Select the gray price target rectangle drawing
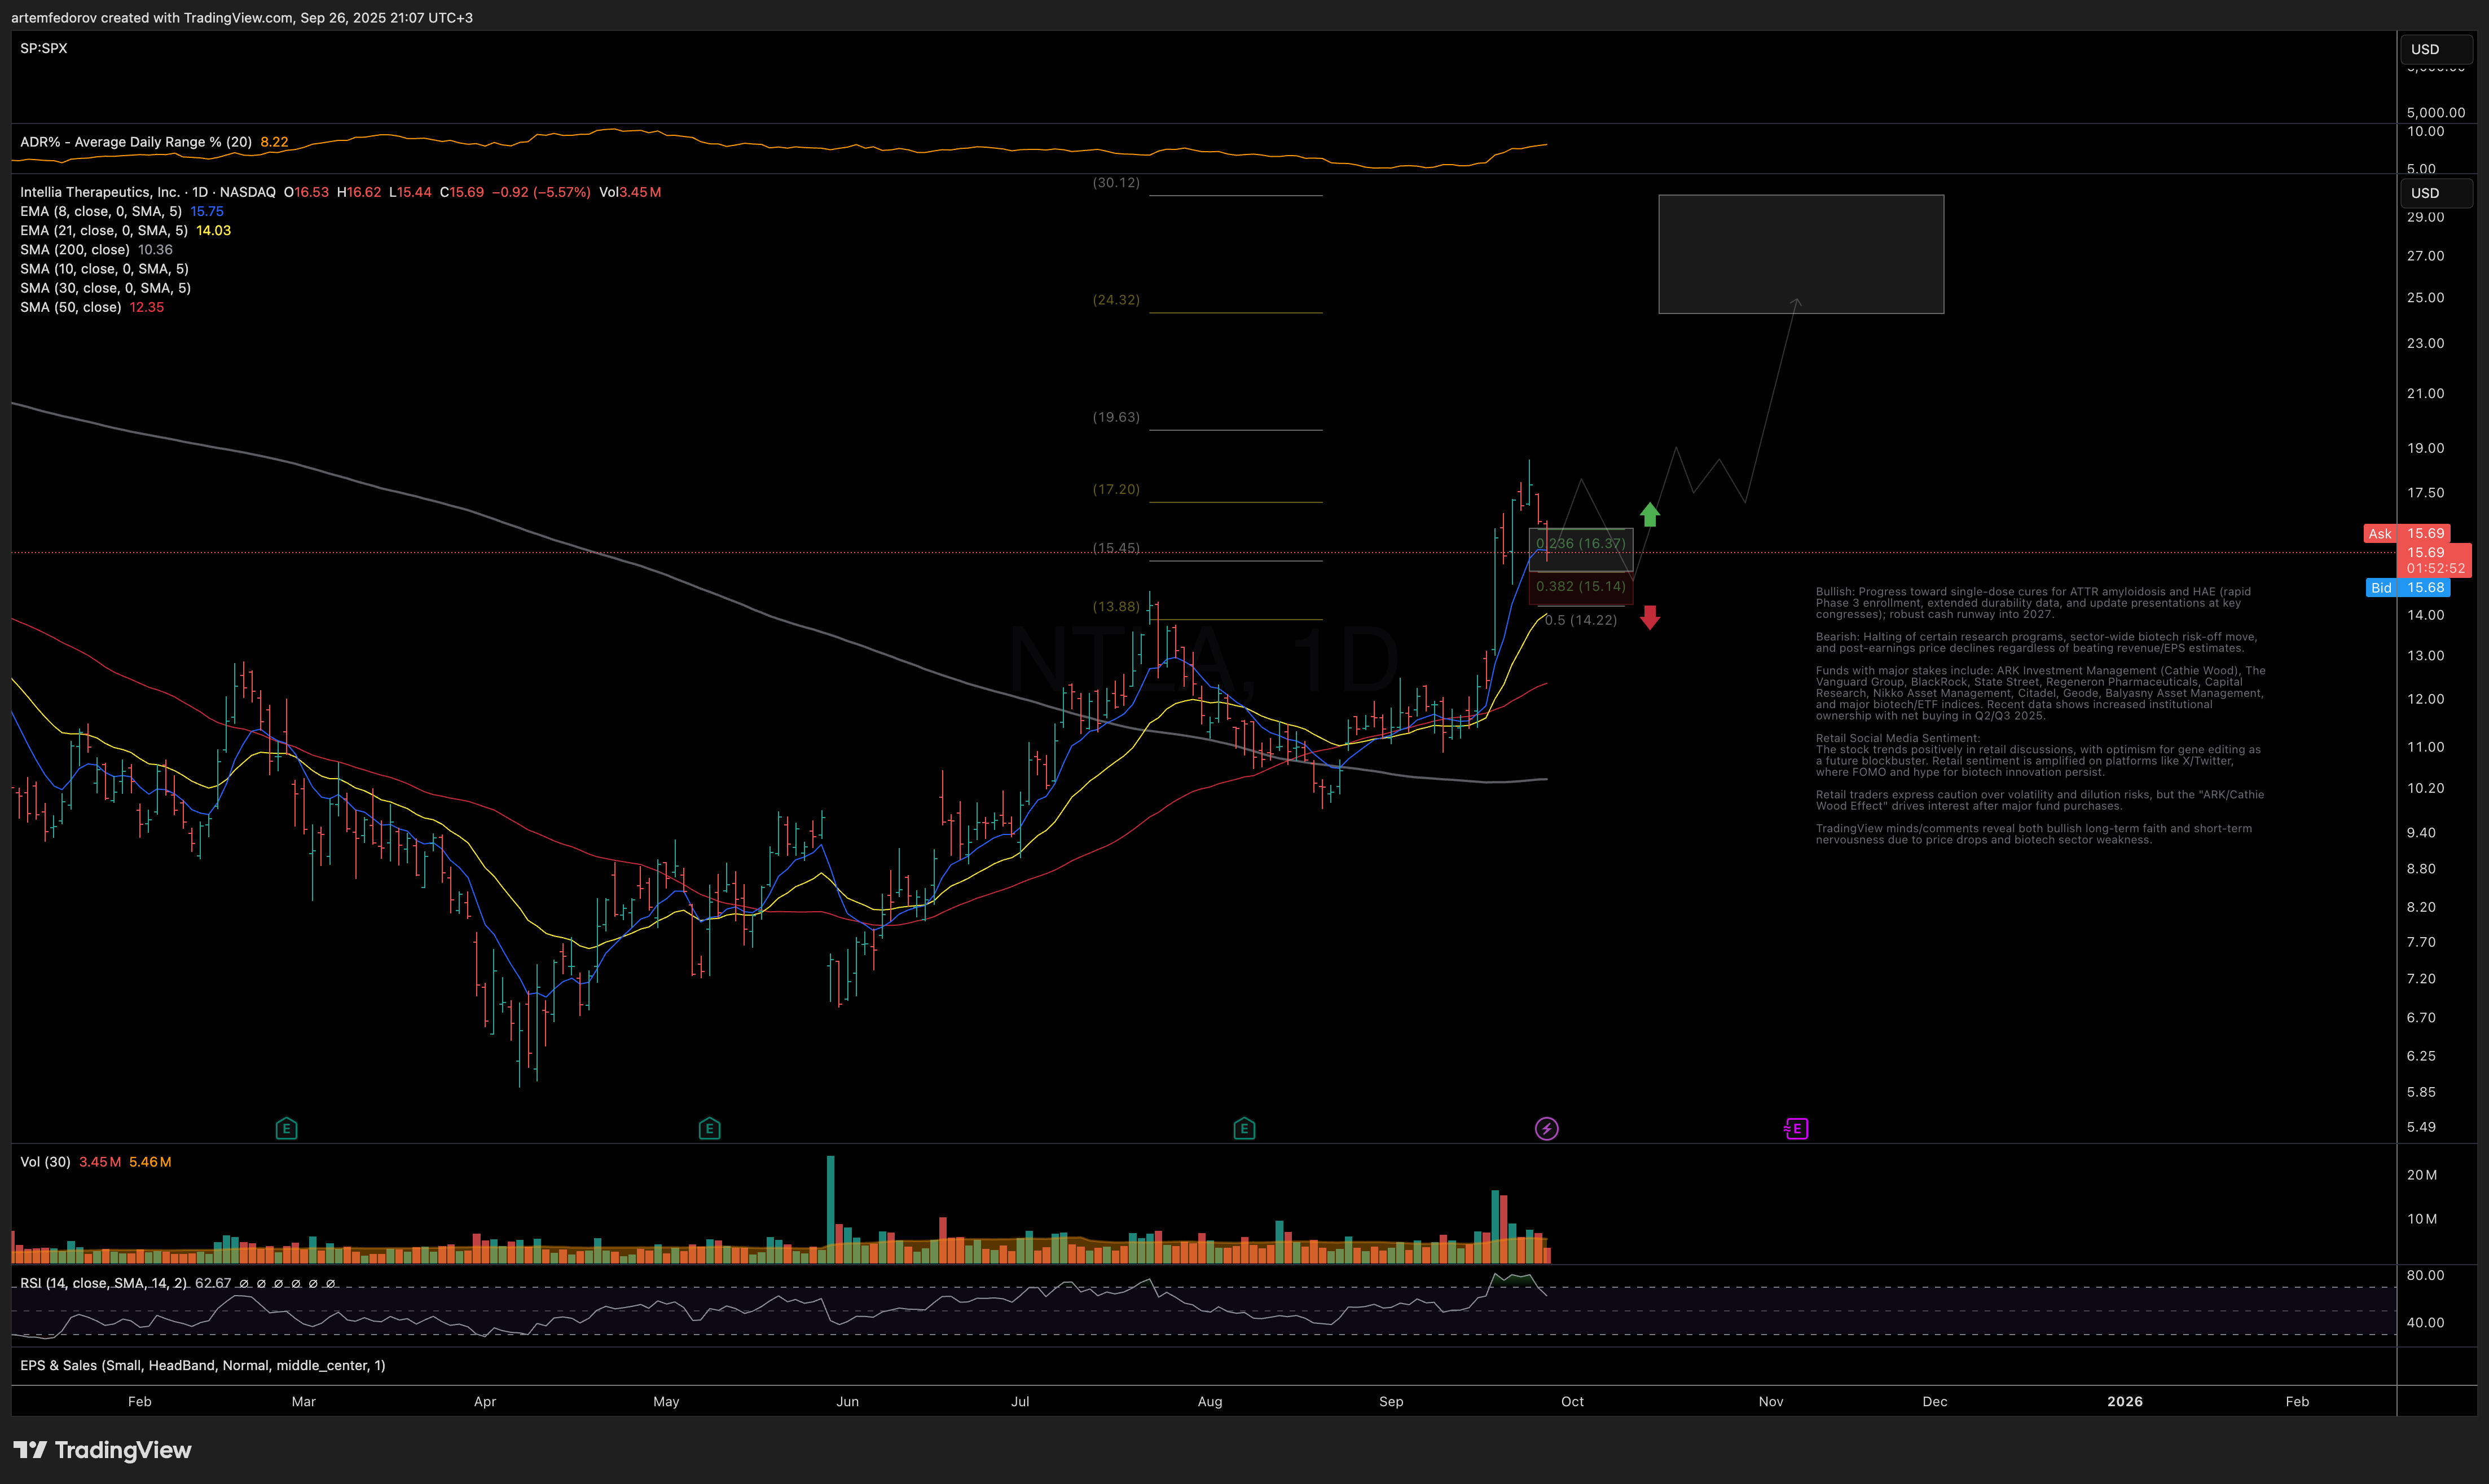 coord(1801,254)
